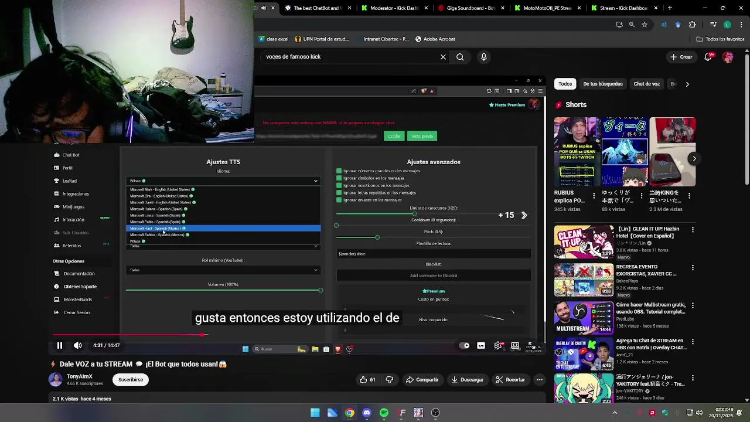Toggle the autoplay switch in player
The height and width of the screenshot is (422, 750).
[x=464, y=345]
